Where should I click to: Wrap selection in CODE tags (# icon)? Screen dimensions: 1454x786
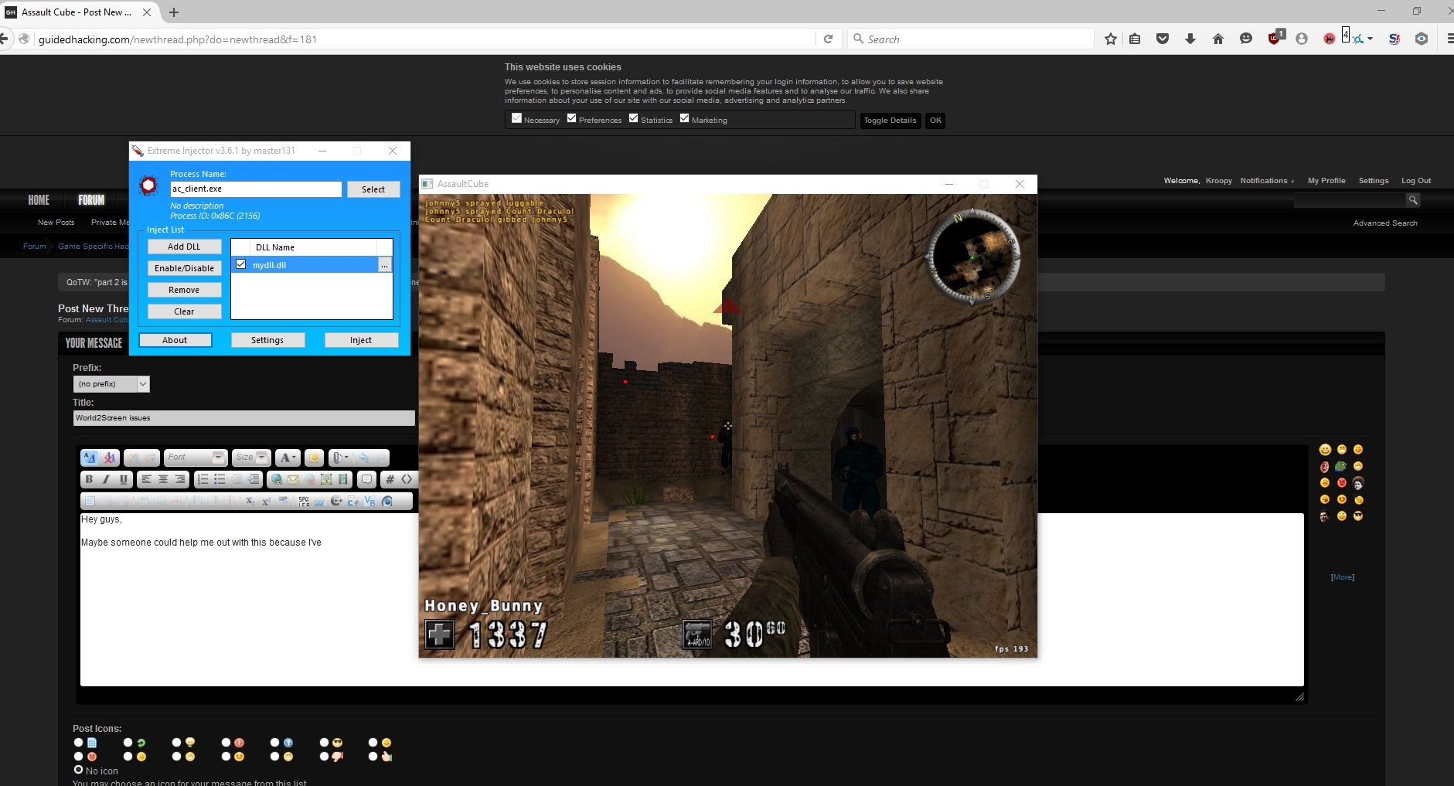pos(390,479)
